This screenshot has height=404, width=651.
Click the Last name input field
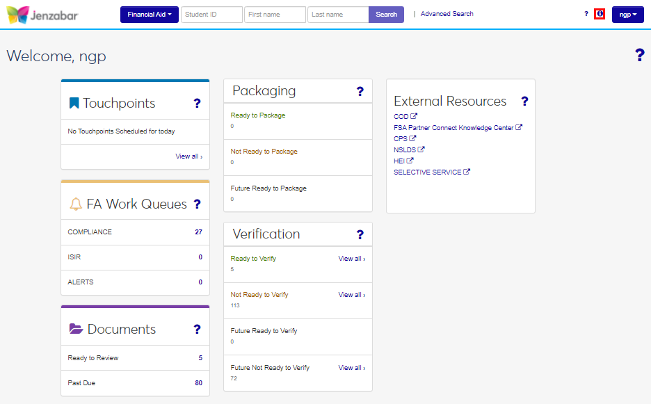click(x=337, y=15)
